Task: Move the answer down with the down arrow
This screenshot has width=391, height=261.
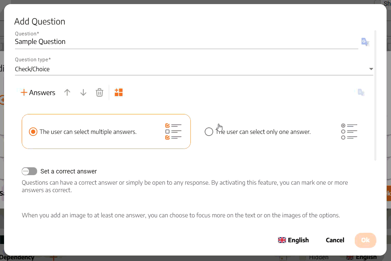Action: (83, 92)
